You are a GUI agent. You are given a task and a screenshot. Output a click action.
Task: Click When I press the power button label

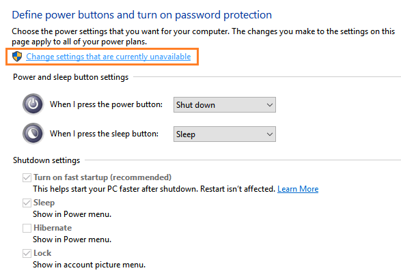pyautogui.click(x=106, y=104)
